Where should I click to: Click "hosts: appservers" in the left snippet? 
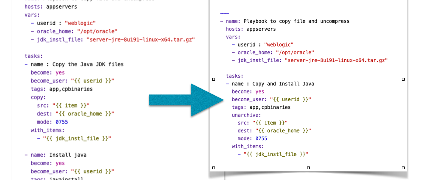[x=51, y=7]
